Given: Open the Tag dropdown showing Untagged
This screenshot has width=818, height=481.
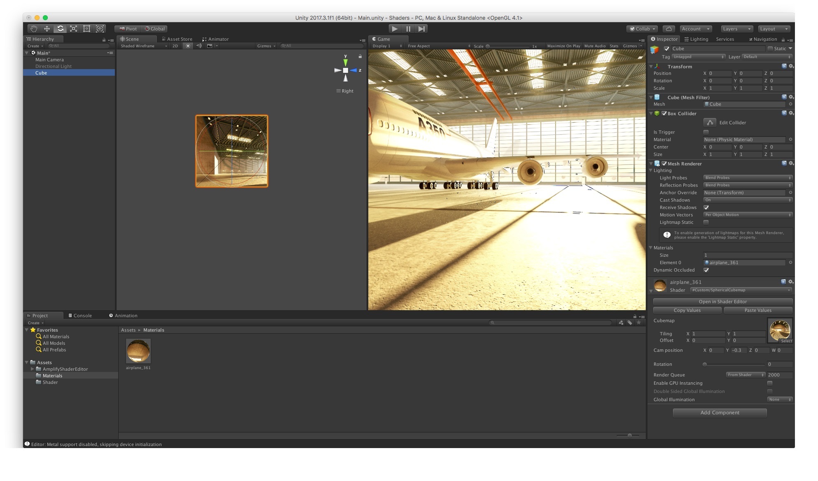Looking at the screenshot, I should click(699, 57).
